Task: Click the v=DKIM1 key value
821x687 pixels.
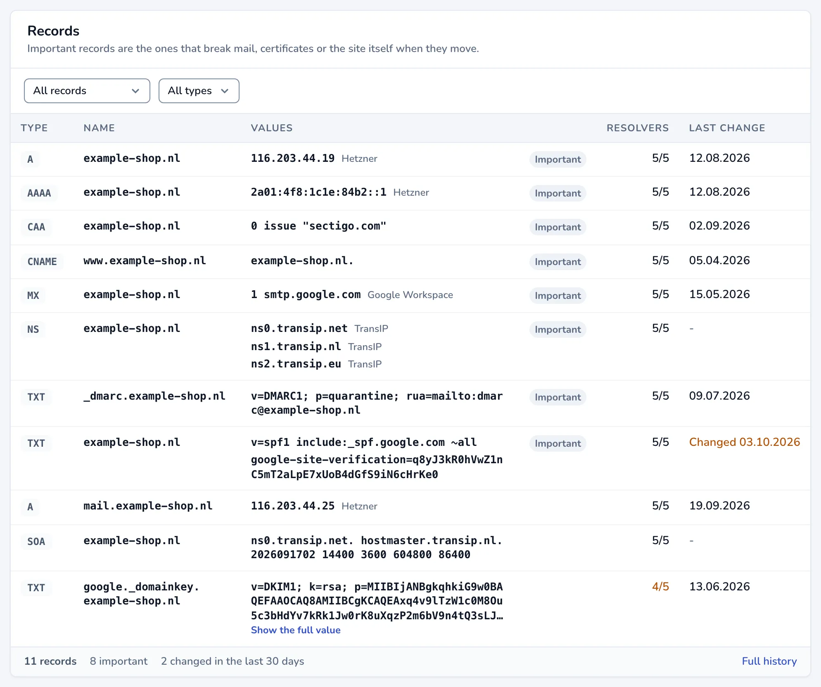Action: [377, 601]
